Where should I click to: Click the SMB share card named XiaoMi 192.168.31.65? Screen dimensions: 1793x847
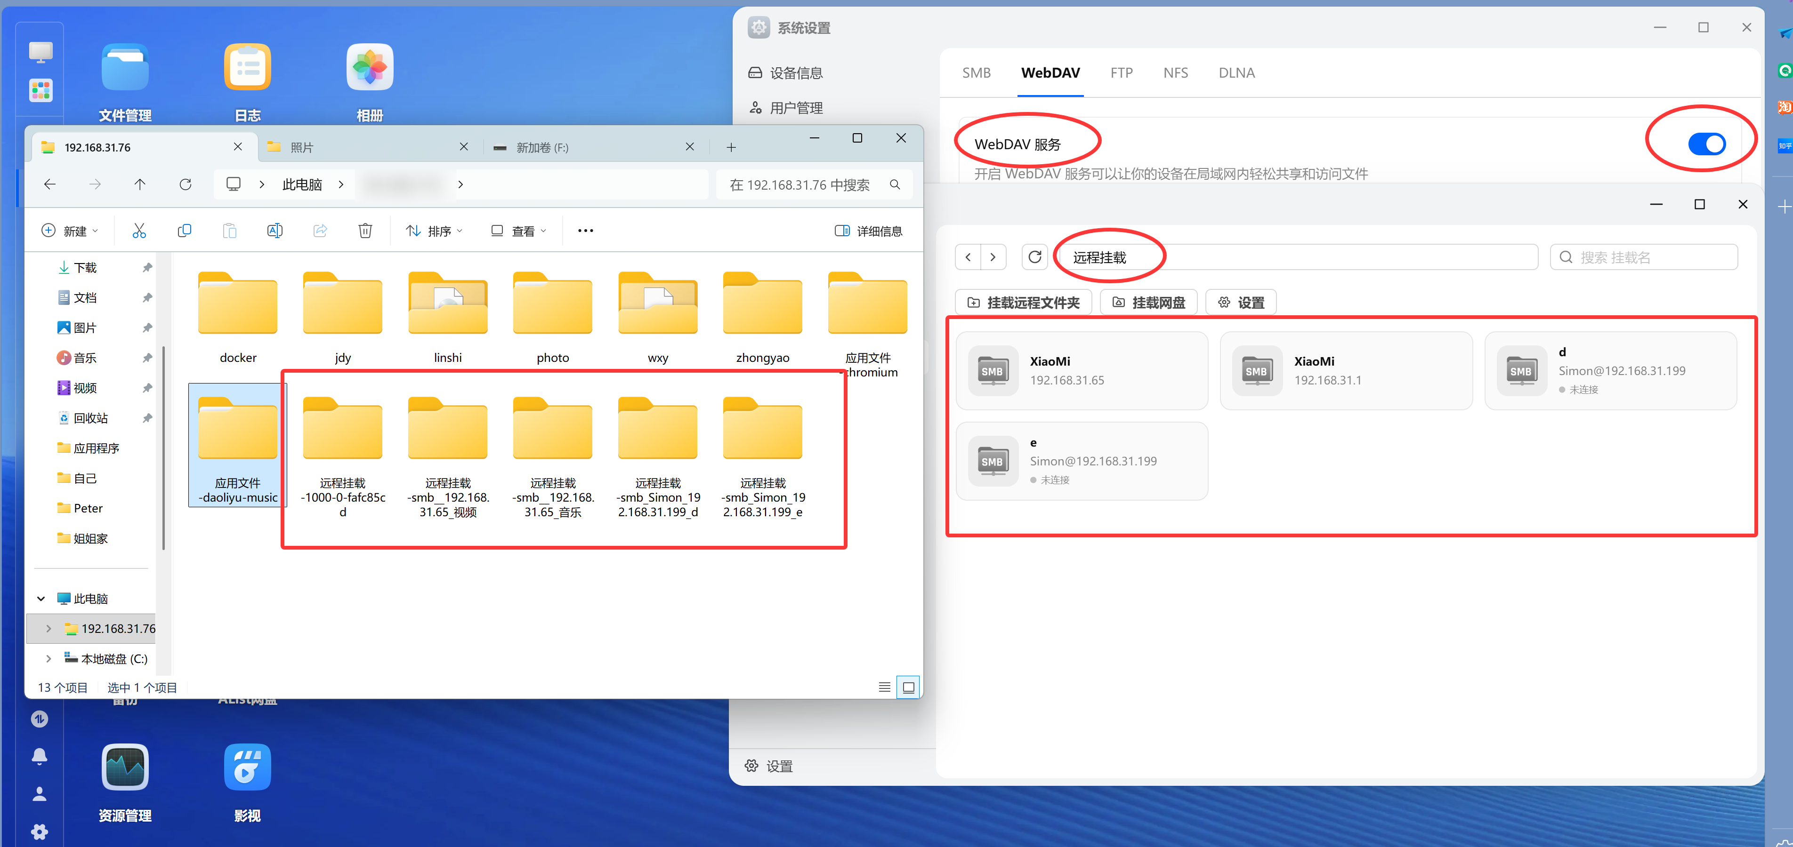click(x=1082, y=370)
